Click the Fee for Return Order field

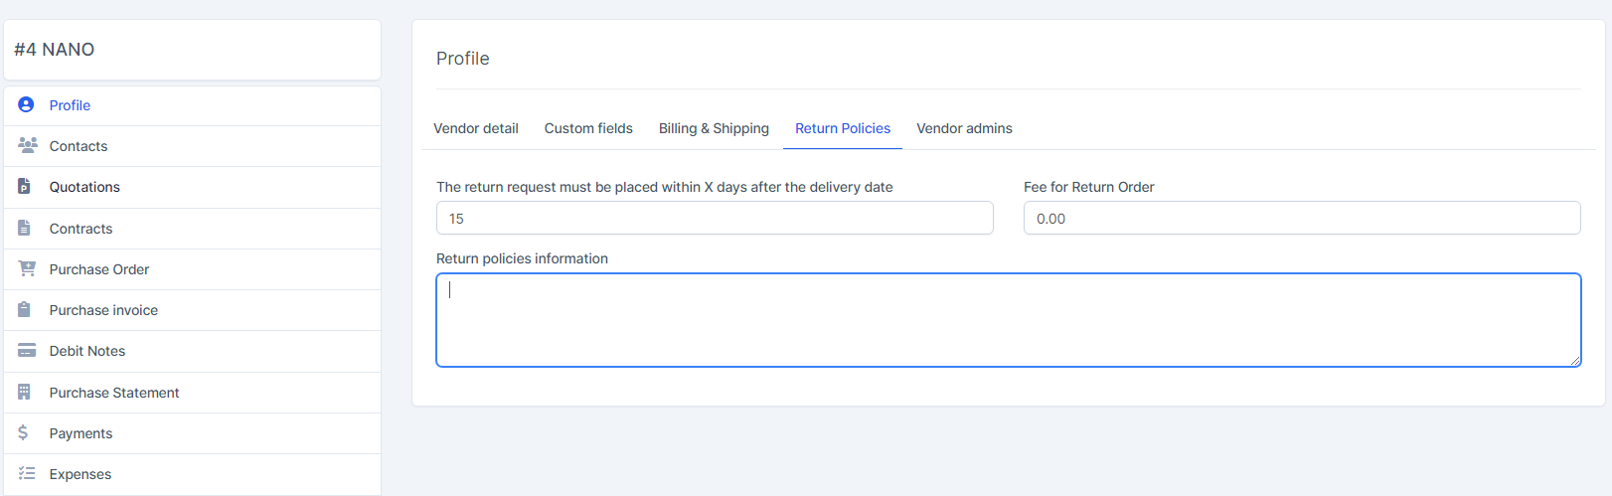(1301, 219)
